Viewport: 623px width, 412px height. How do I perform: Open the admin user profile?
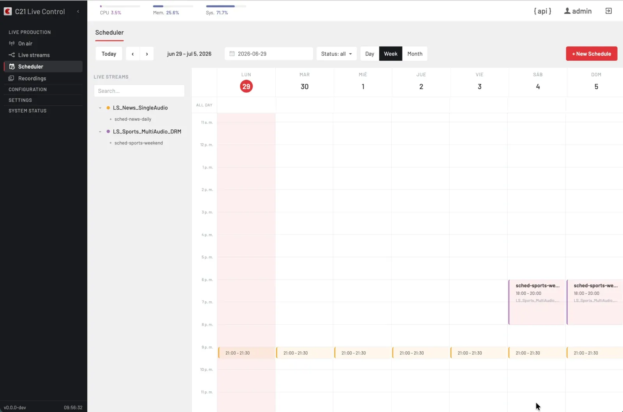(x=578, y=11)
